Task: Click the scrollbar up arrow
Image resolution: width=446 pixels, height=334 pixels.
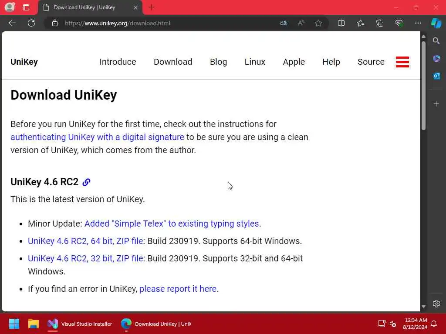Action: coord(423,37)
